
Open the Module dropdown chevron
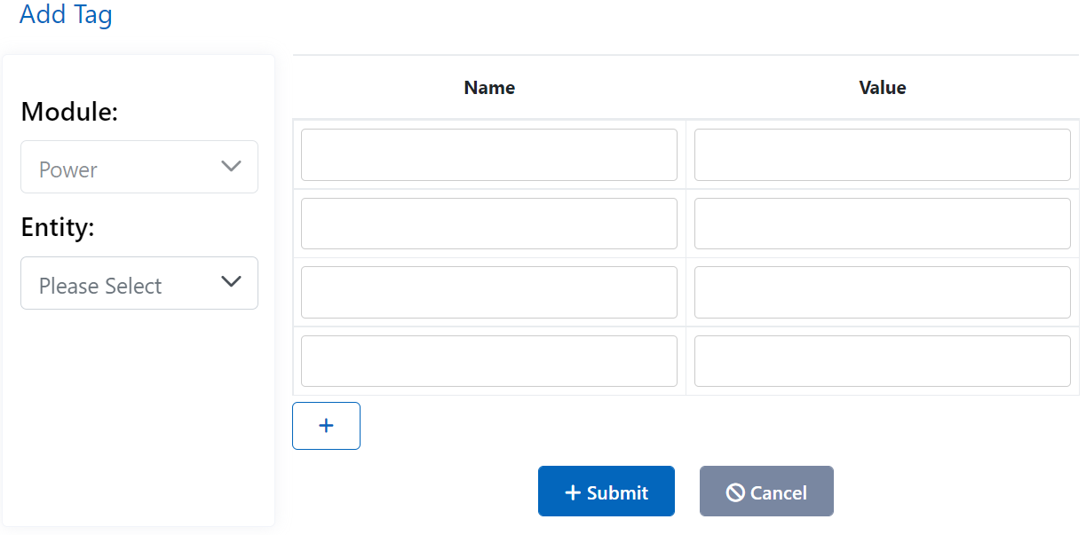231,166
